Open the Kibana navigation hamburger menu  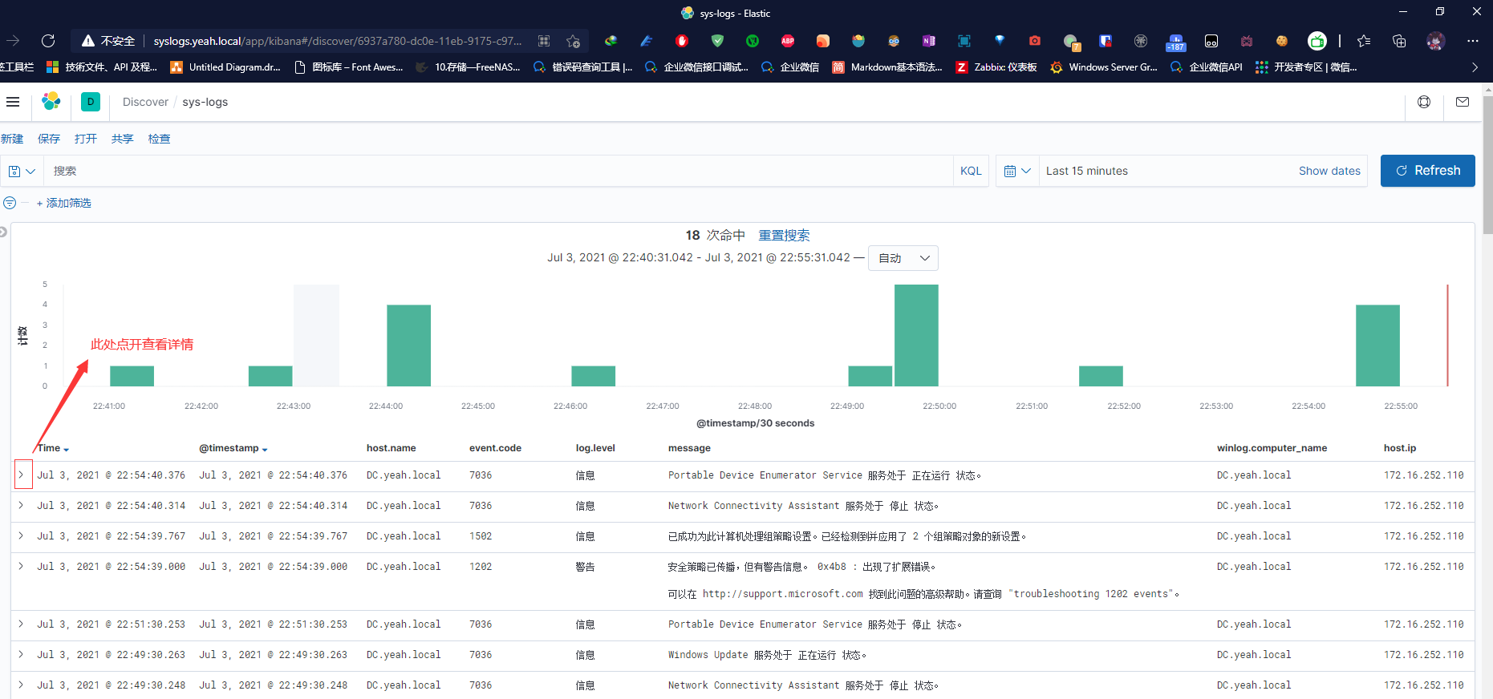[x=13, y=102]
